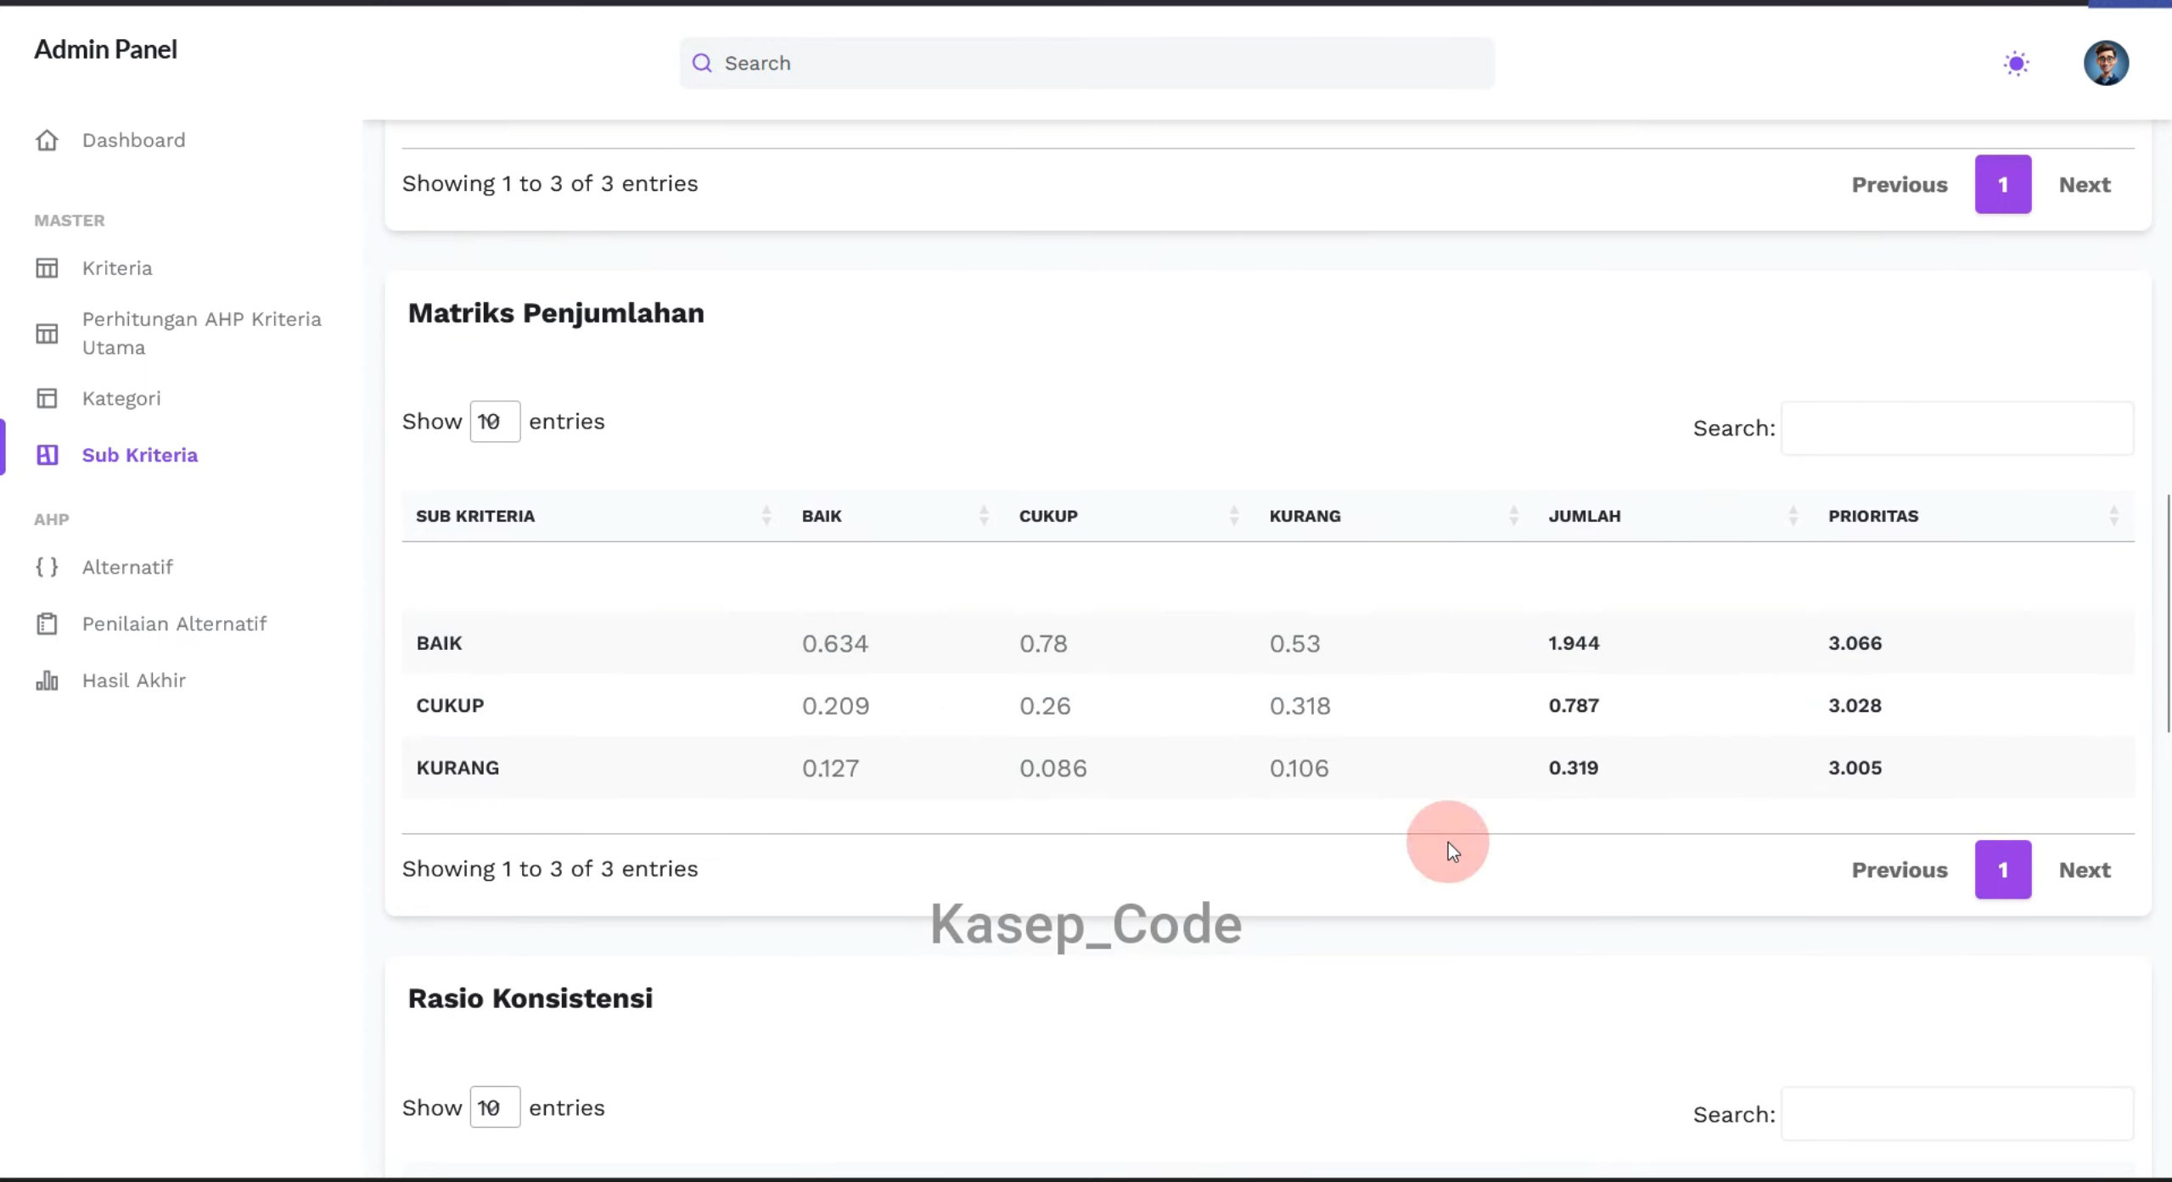Screen dimensions: 2172x1182
Task: Sort by PRIORITAS column arrows
Action: coord(2113,516)
